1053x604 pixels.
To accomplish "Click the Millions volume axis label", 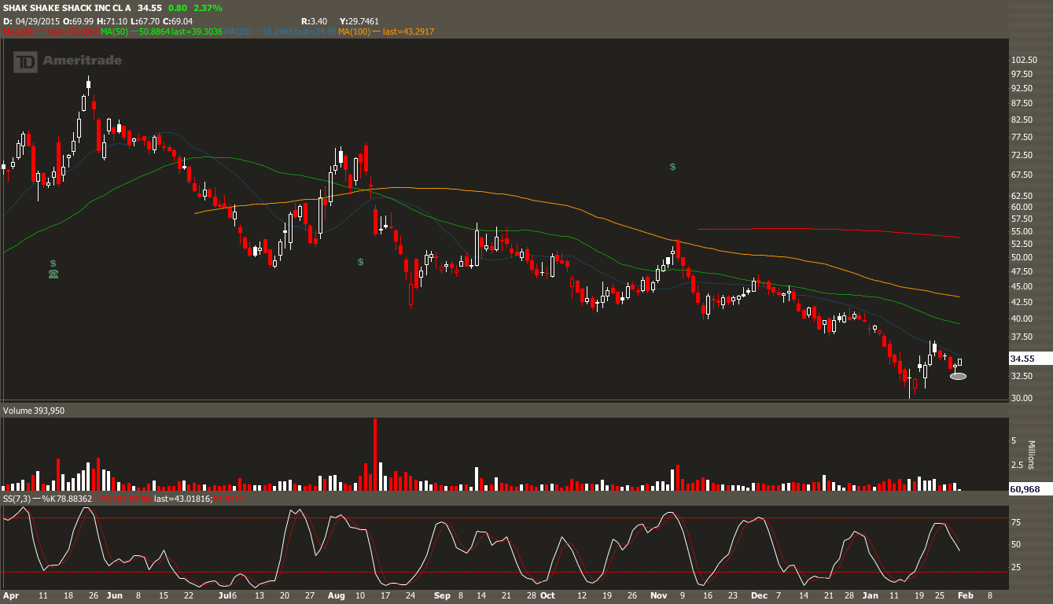I will [x=1032, y=455].
